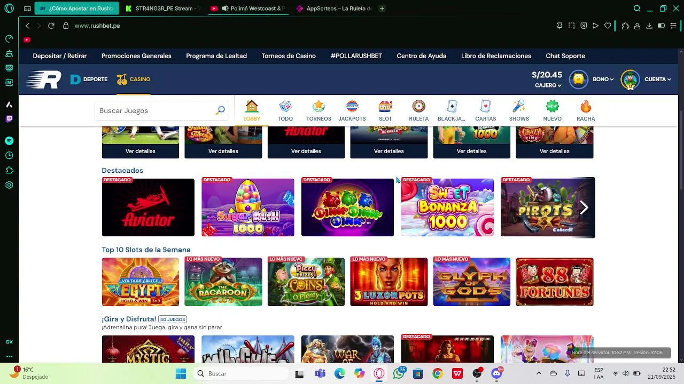The height and width of the screenshot is (384, 684).
Task: Search tabs with the magnifier icon
Action: pos(637,9)
